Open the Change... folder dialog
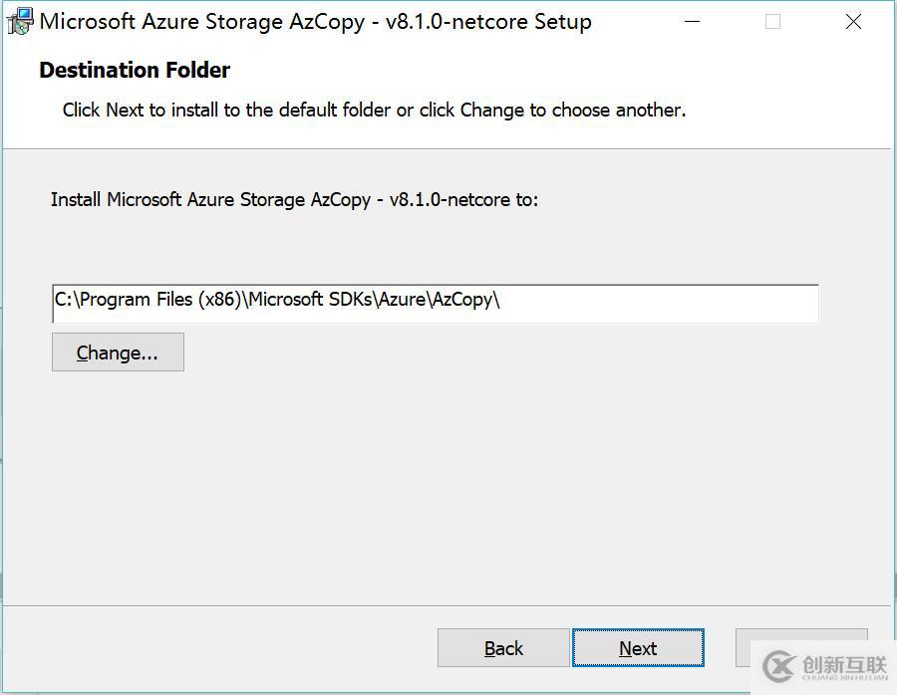Viewport: 897px width, 695px height. 118,352
